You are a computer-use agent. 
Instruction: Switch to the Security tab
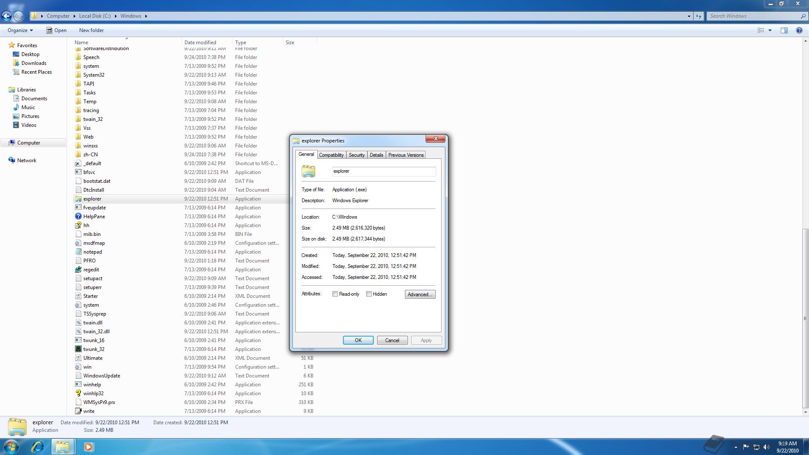pyautogui.click(x=356, y=155)
